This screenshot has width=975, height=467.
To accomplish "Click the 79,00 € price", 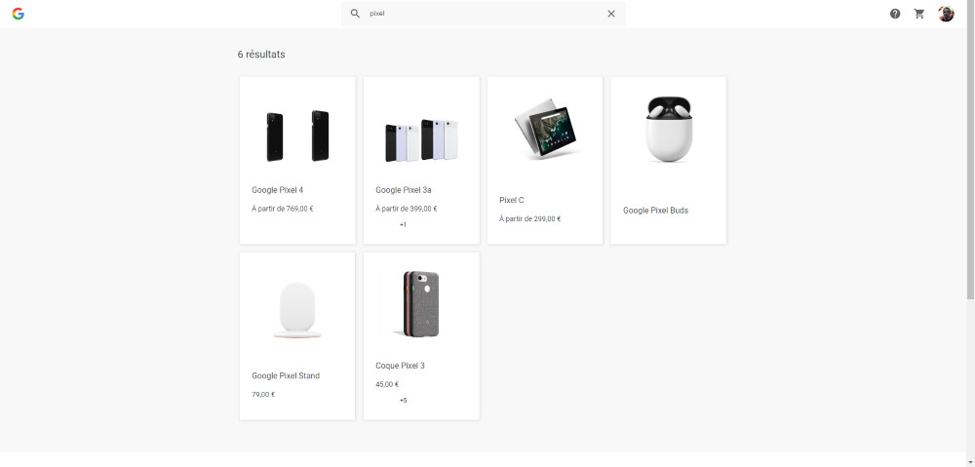I will tap(263, 394).
